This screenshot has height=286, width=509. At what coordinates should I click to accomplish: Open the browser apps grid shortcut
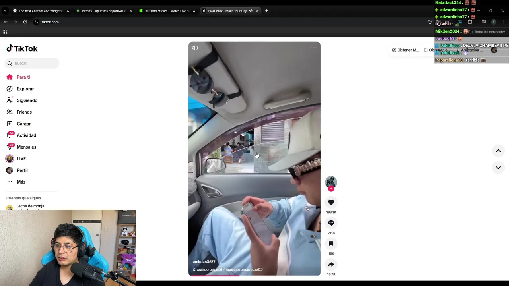pyautogui.click(x=5, y=32)
